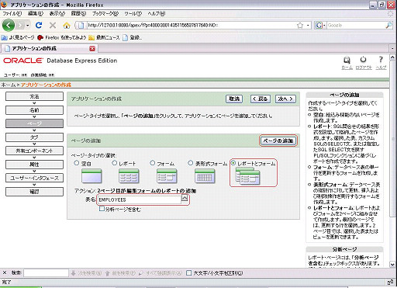
Task: Open the ブックマーク menu
Action: click(105, 13)
